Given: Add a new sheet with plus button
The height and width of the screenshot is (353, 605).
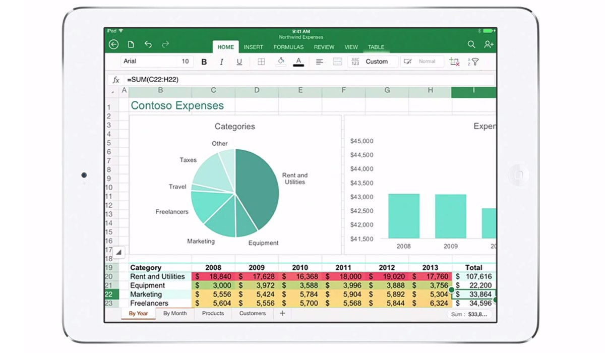Looking at the screenshot, I should (x=282, y=314).
